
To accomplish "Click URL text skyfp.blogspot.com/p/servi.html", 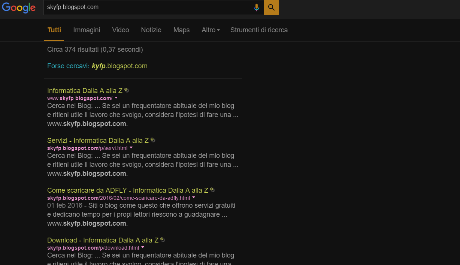I will pos(87,148).
